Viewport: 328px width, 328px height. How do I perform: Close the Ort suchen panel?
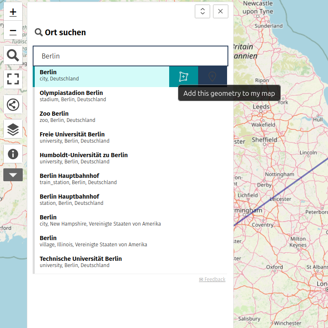(x=220, y=12)
